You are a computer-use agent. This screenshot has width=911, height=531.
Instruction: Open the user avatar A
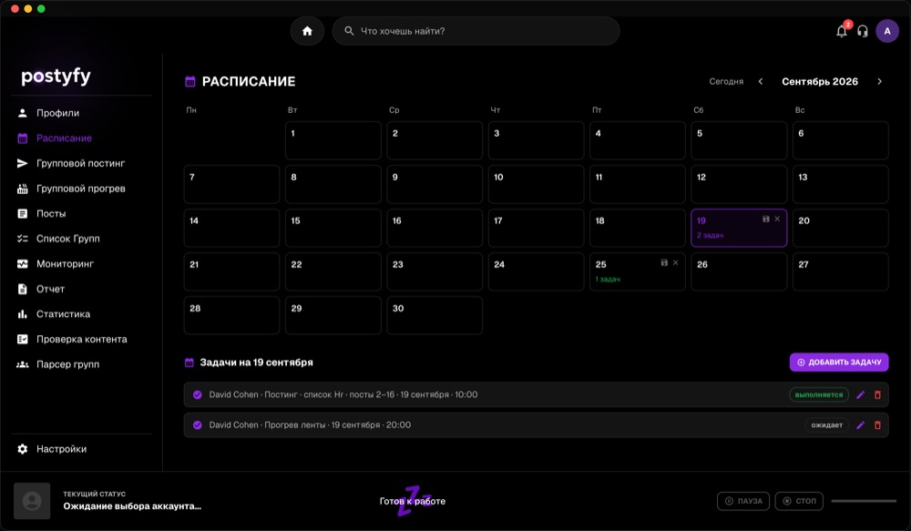[887, 31]
